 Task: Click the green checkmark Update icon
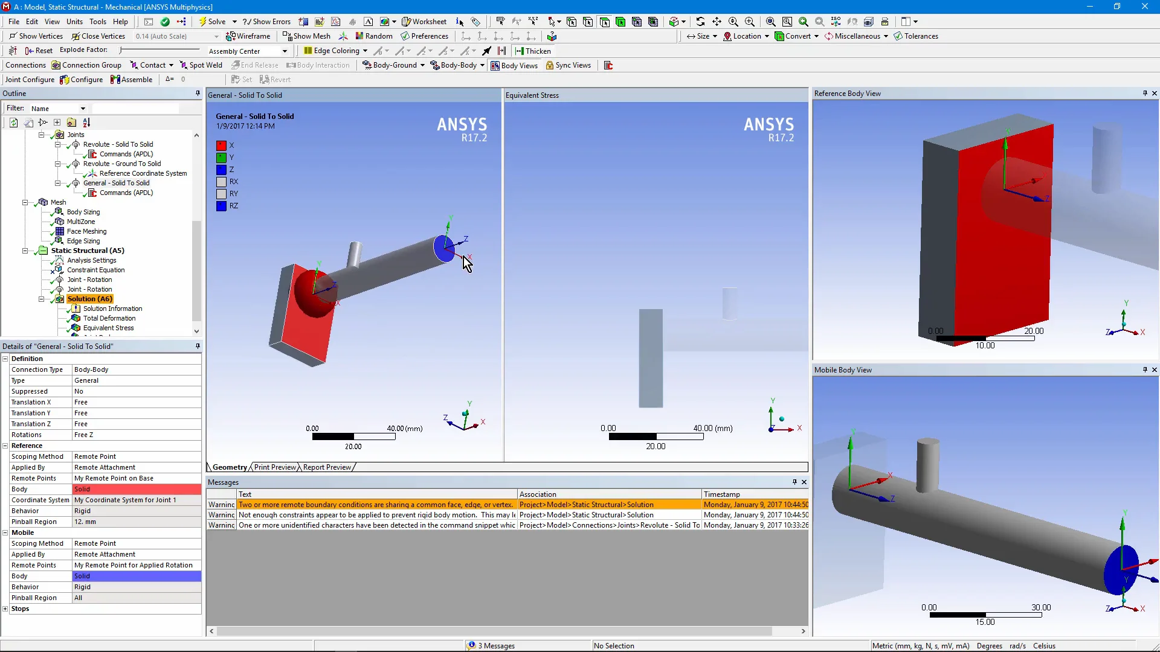pos(165,22)
